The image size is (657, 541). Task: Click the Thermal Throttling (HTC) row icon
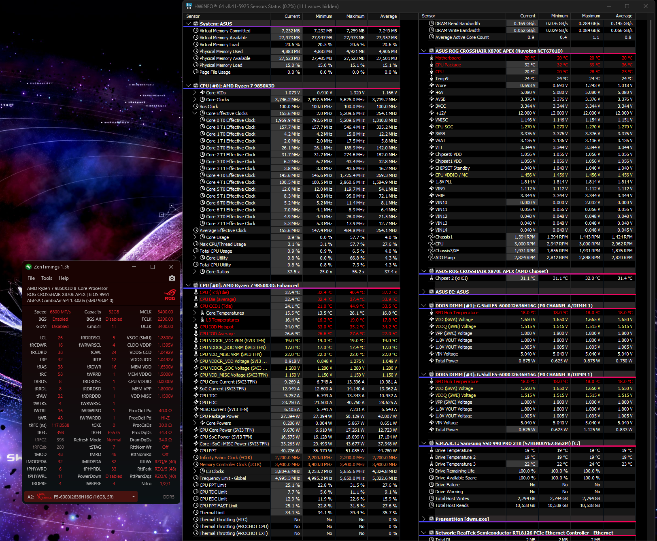pos(196,520)
